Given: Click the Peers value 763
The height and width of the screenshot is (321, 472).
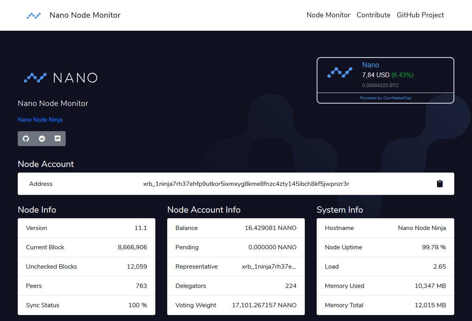Looking at the screenshot, I should pos(141,286).
